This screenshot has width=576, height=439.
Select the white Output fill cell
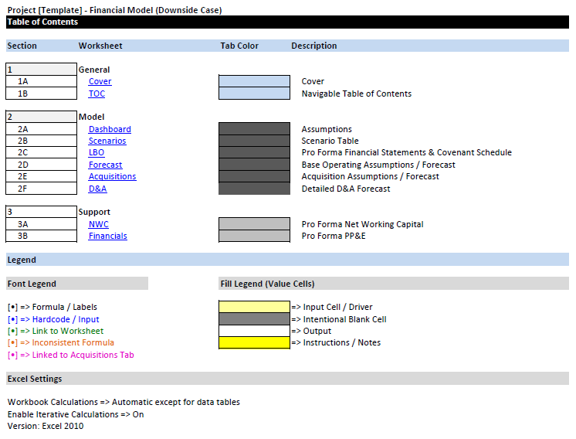254,331
